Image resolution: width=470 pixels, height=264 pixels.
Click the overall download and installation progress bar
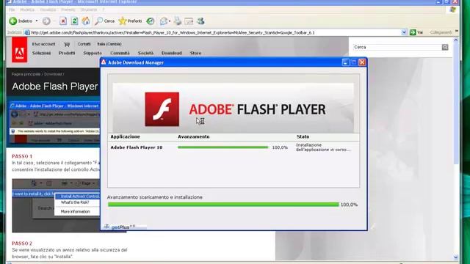point(223,205)
